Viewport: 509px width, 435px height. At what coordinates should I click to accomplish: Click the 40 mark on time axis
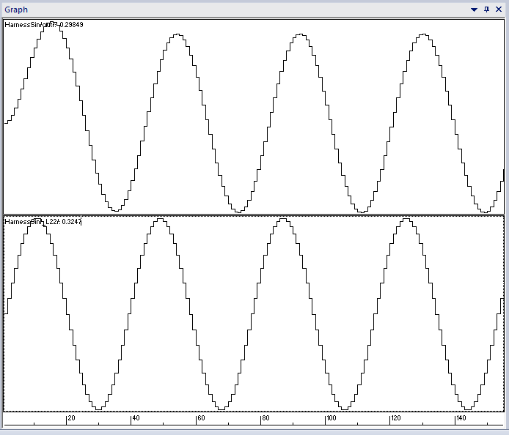[x=136, y=418]
